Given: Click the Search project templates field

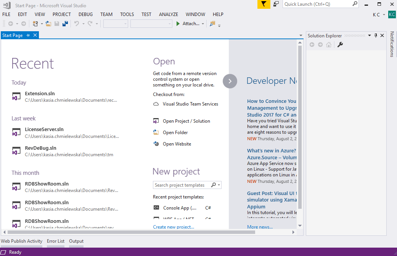Looking at the screenshot, I should click(x=182, y=185).
